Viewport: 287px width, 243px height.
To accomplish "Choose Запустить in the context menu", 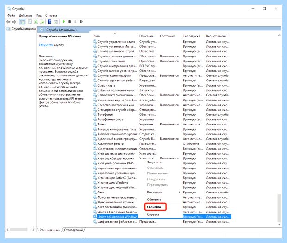I will pyautogui.click(x=154, y=162).
